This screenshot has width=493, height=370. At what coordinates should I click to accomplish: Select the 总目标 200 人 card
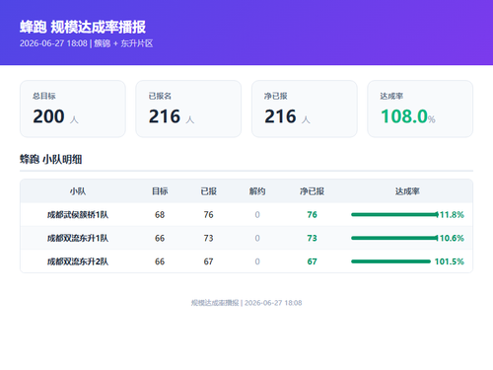tap(73, 109)
